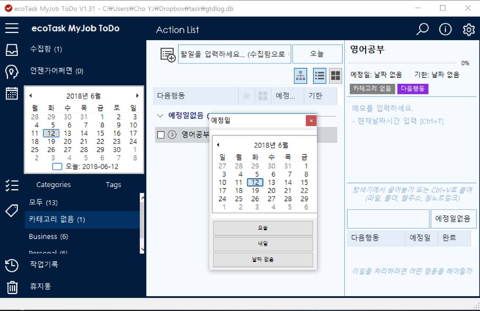Image resolution: width=480 pixels, height=311 pixels.
Task: Go to next month in sidebar calendar
Action: (x=137, y=96)
